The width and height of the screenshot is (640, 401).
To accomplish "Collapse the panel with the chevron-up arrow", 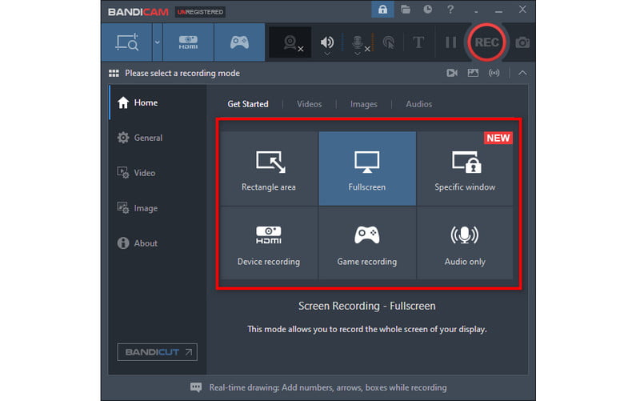I will [x=523, y=73].
